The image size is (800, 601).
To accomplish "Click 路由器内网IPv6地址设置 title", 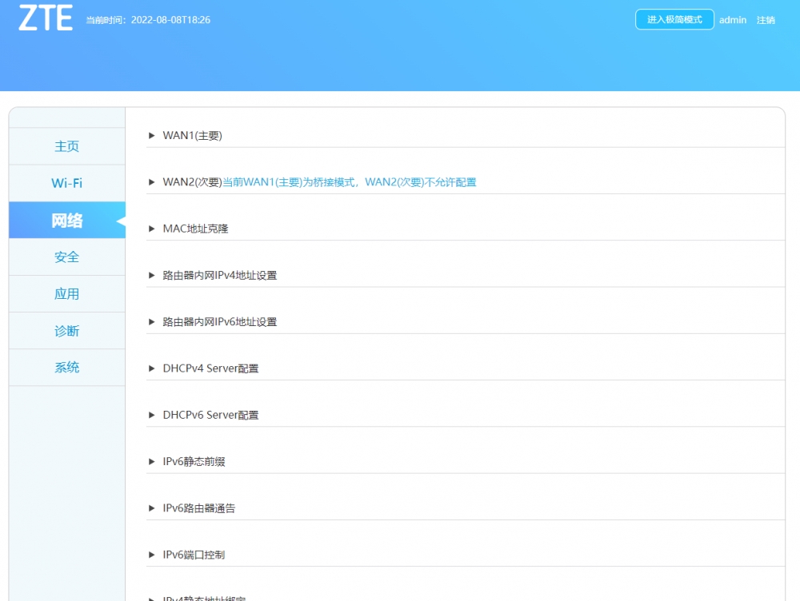I will [x=220, y=321].
